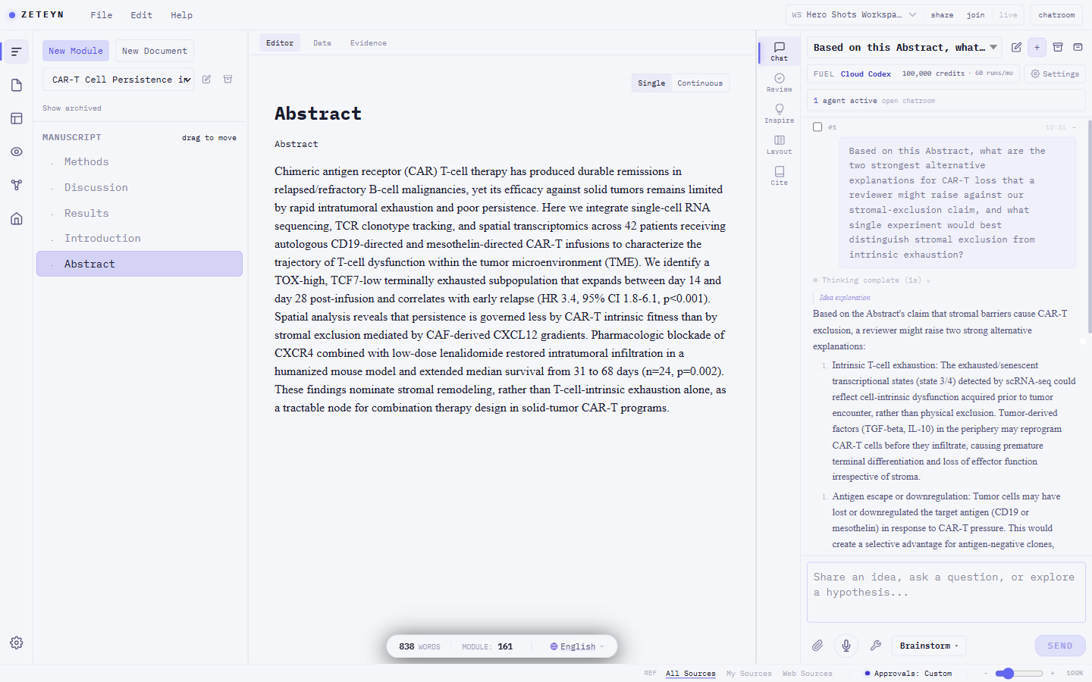This screenshot has width=1092, height=682.
Task: Collapse options for message #1 dash
Action: [1074, 127]
